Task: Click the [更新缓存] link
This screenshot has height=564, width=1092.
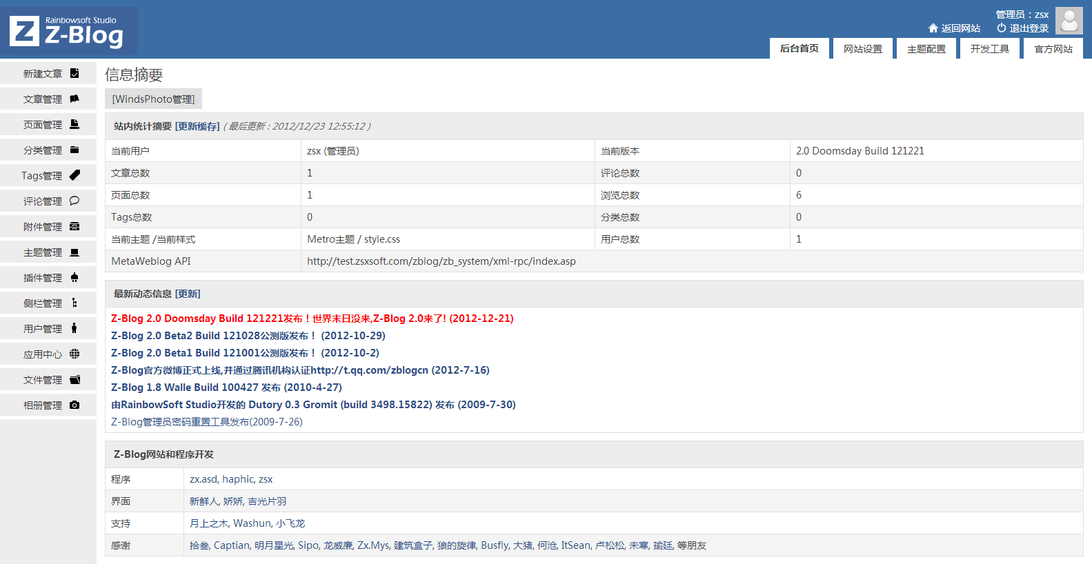Action: (x=197, y=126)
